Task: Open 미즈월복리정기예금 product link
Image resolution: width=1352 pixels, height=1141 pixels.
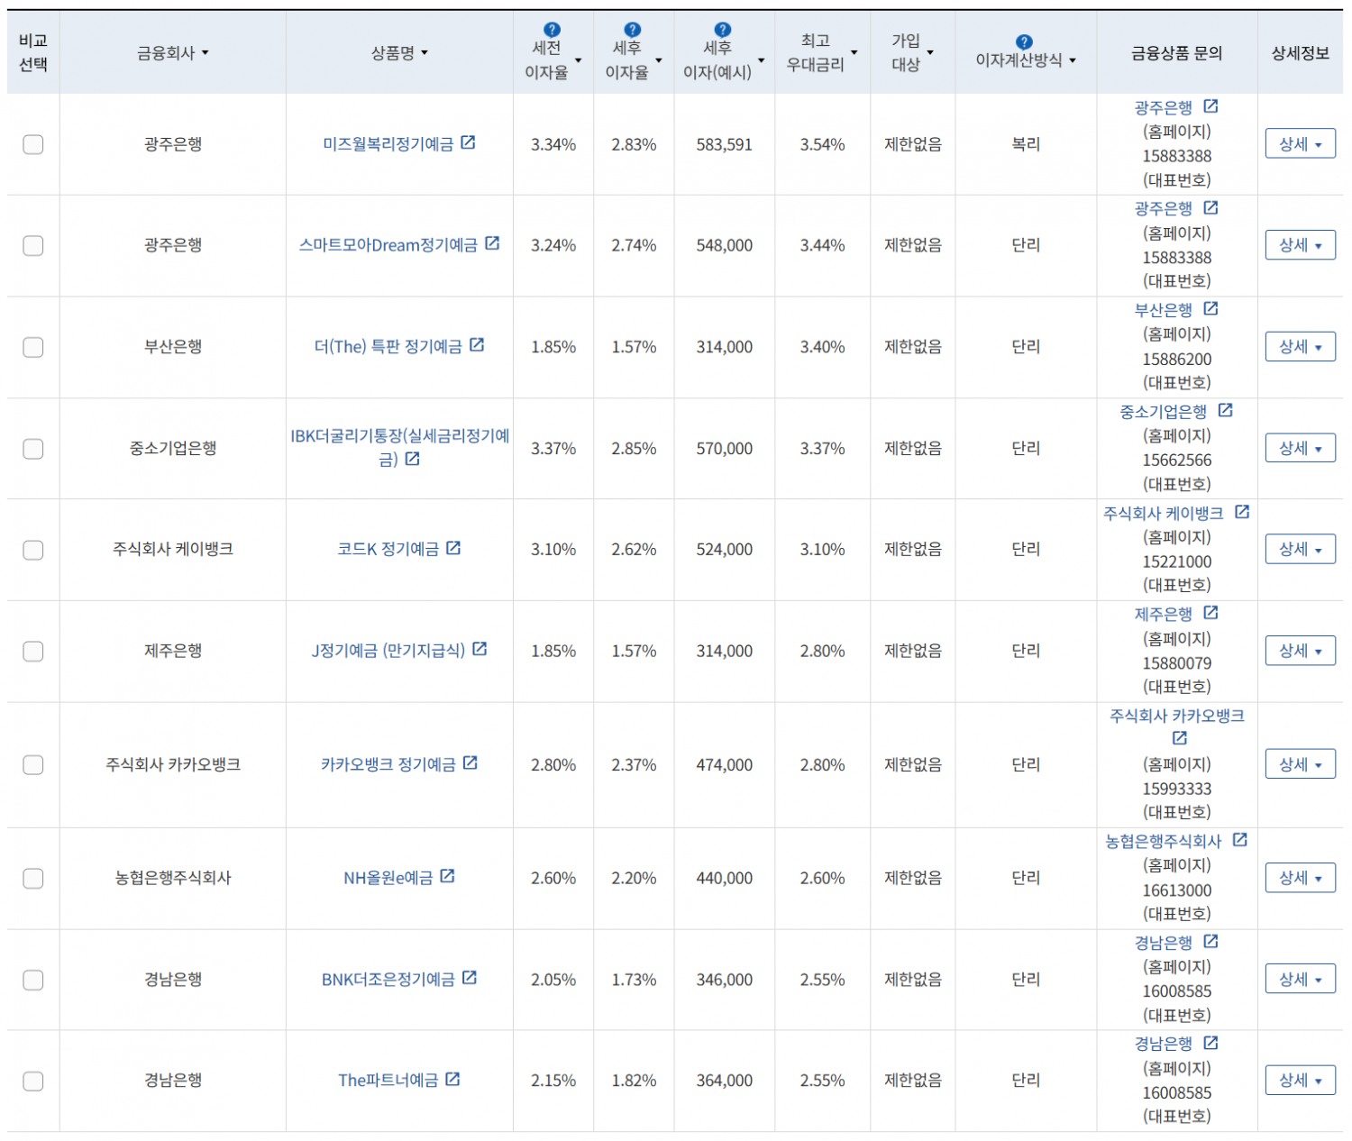Action: (x=388, y=144)
